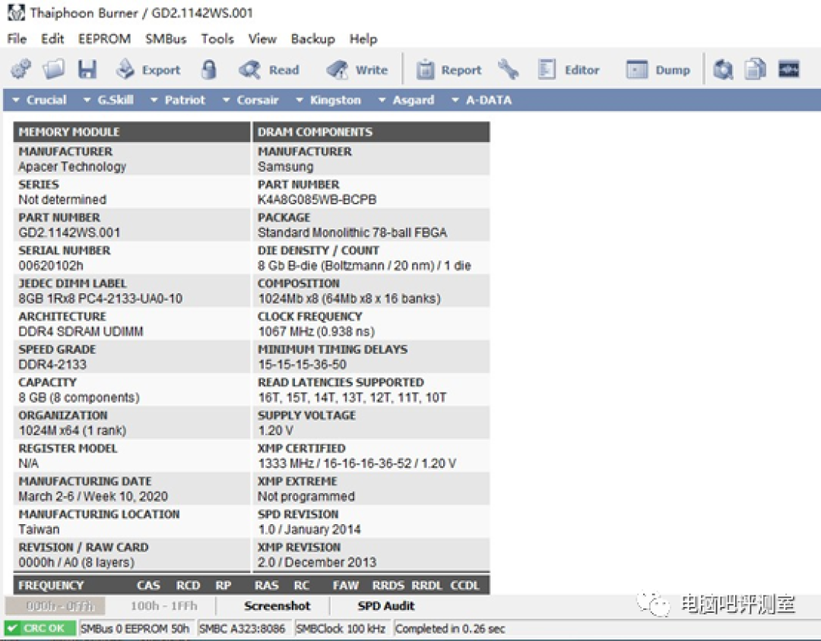
Task: Click the memory chip icon at toolbar end
Action: (788, 69)
